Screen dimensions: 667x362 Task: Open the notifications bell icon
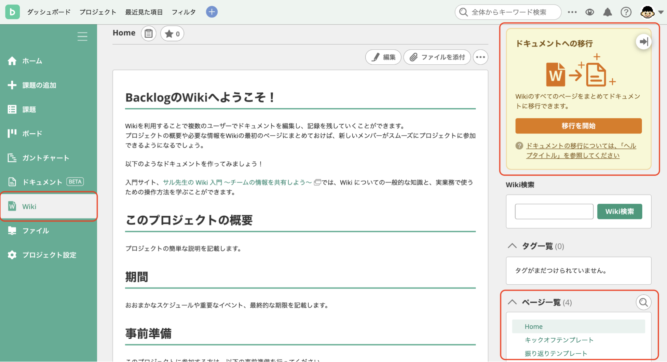[x=608, y=12]
